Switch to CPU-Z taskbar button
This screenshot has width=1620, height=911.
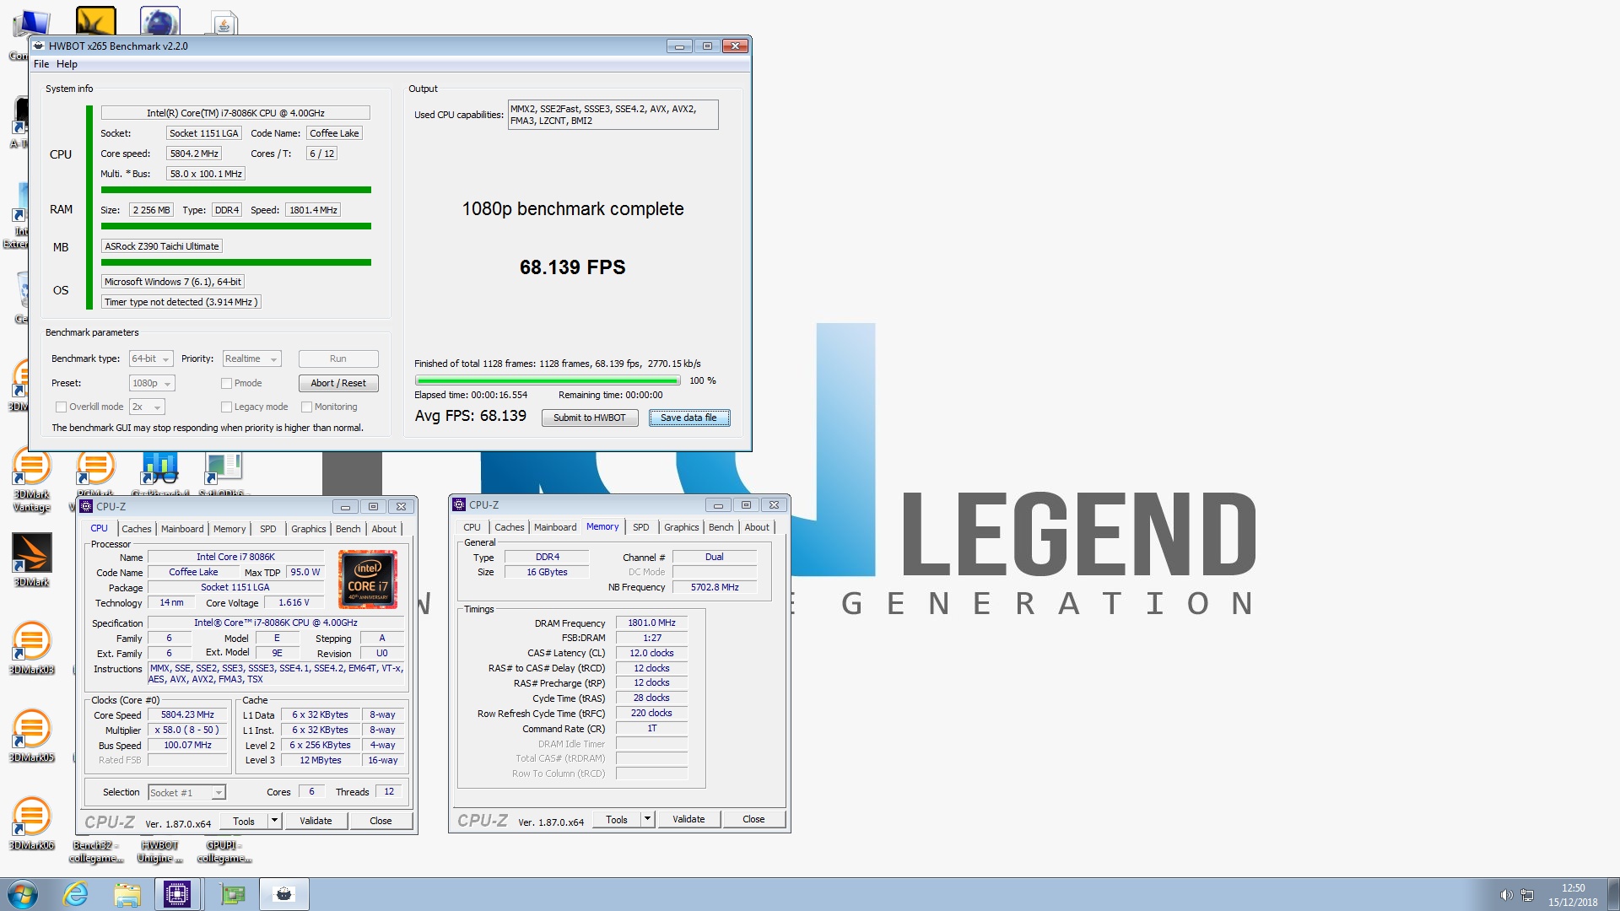click(x=178, y=894)
